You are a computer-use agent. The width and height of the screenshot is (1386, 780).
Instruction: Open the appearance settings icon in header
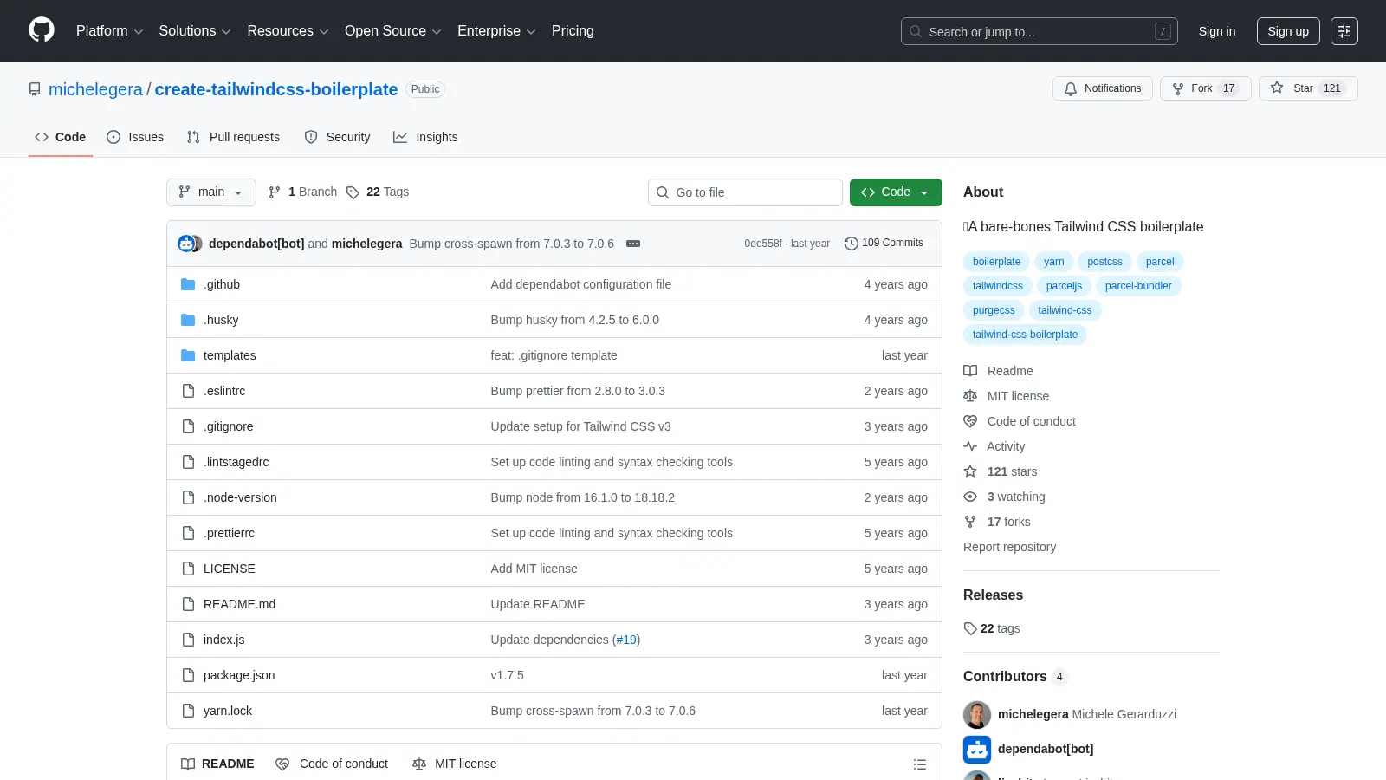point(1344,31)
